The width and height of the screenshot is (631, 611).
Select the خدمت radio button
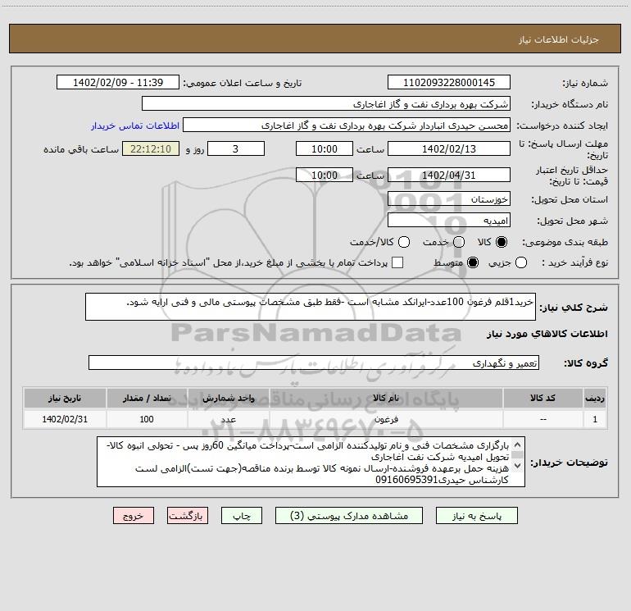(459, 242)
